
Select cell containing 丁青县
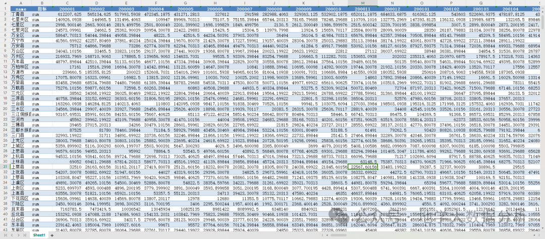pyautogui.click(x=21, y=14)
